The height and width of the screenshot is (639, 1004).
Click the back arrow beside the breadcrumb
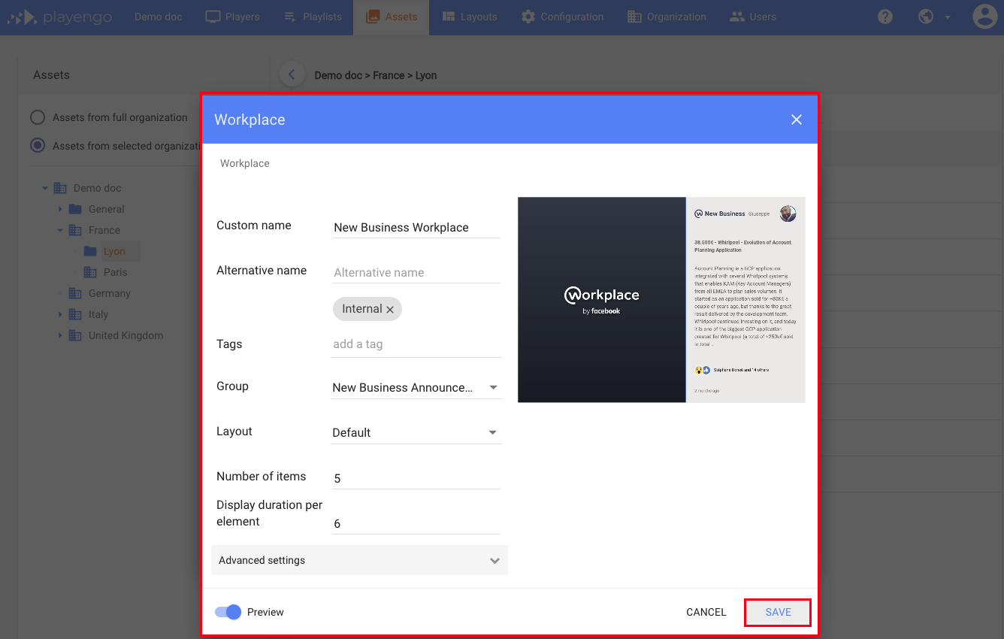[x=292, y=74]
